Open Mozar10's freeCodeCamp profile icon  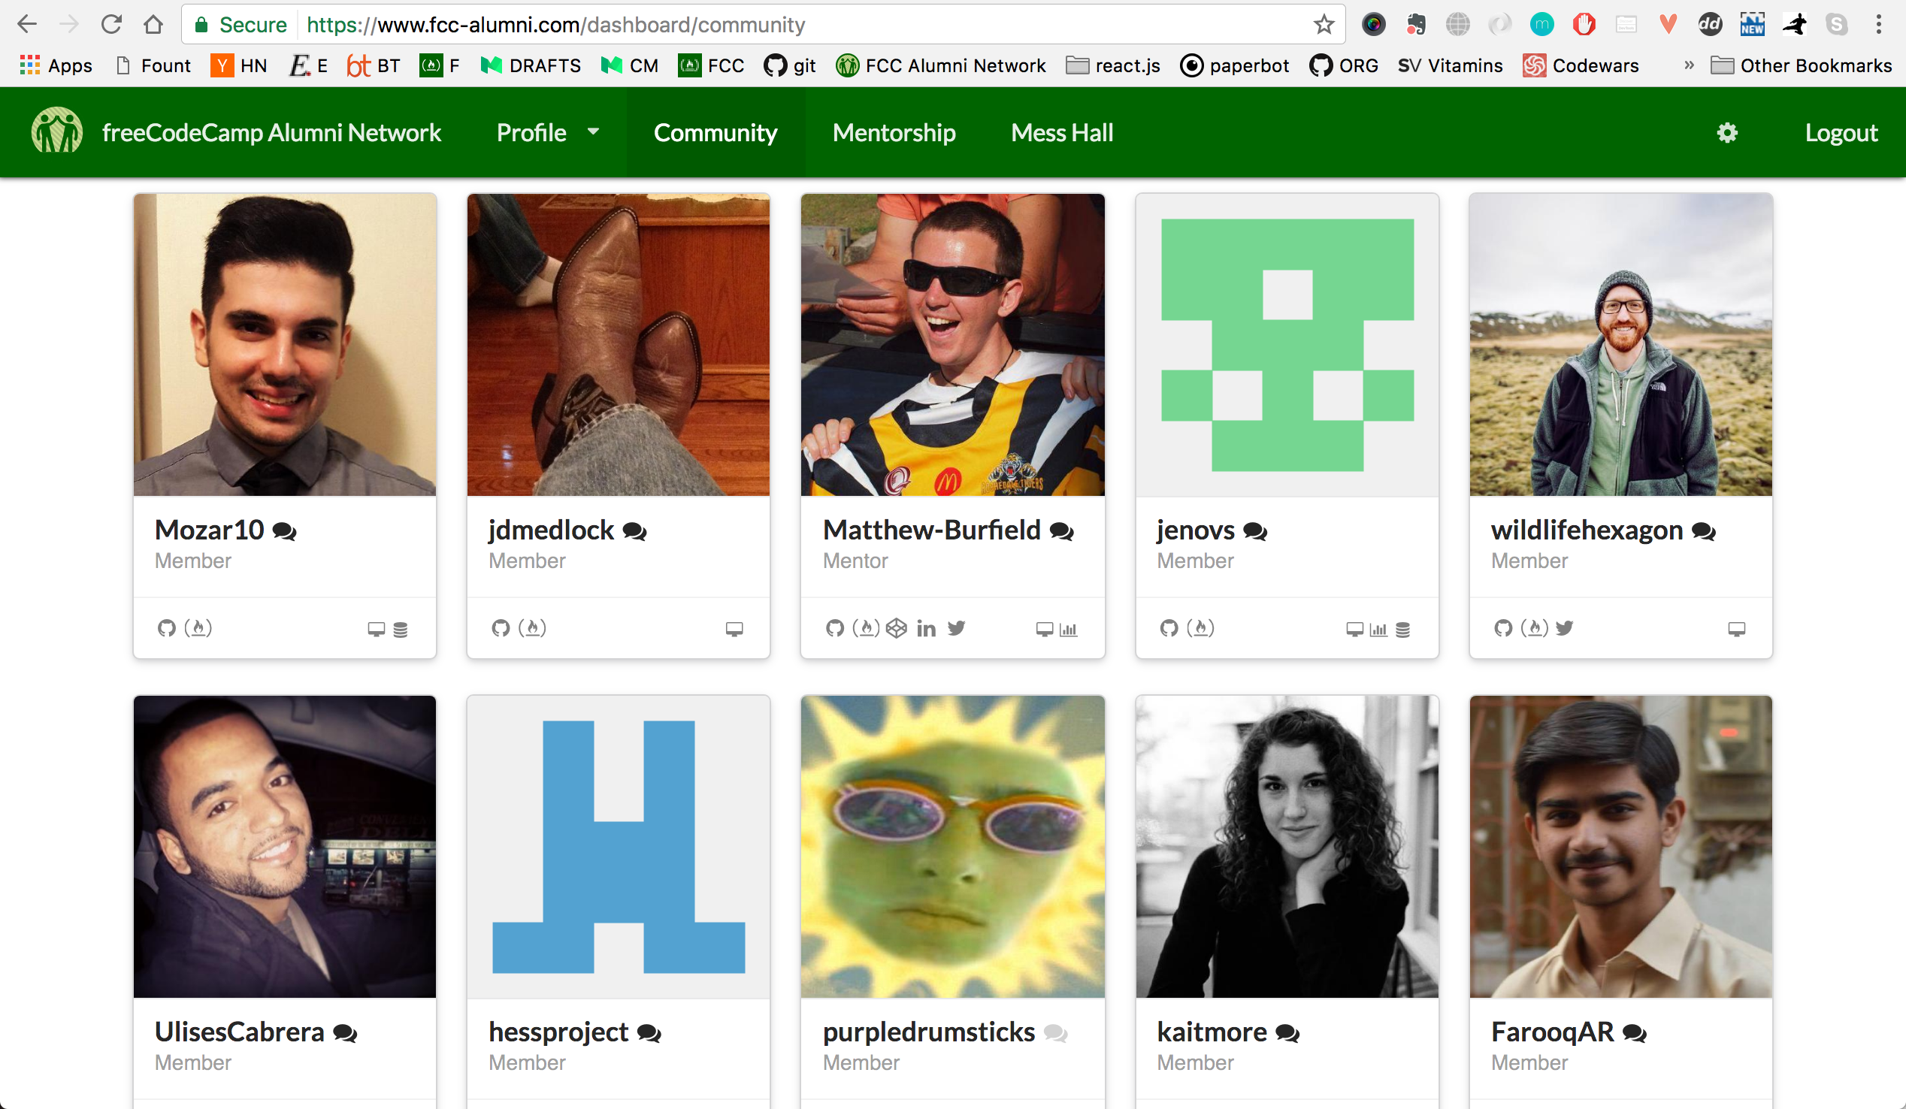[198, 627]
